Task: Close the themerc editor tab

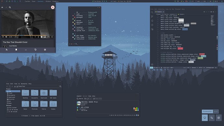Action: 163,12
